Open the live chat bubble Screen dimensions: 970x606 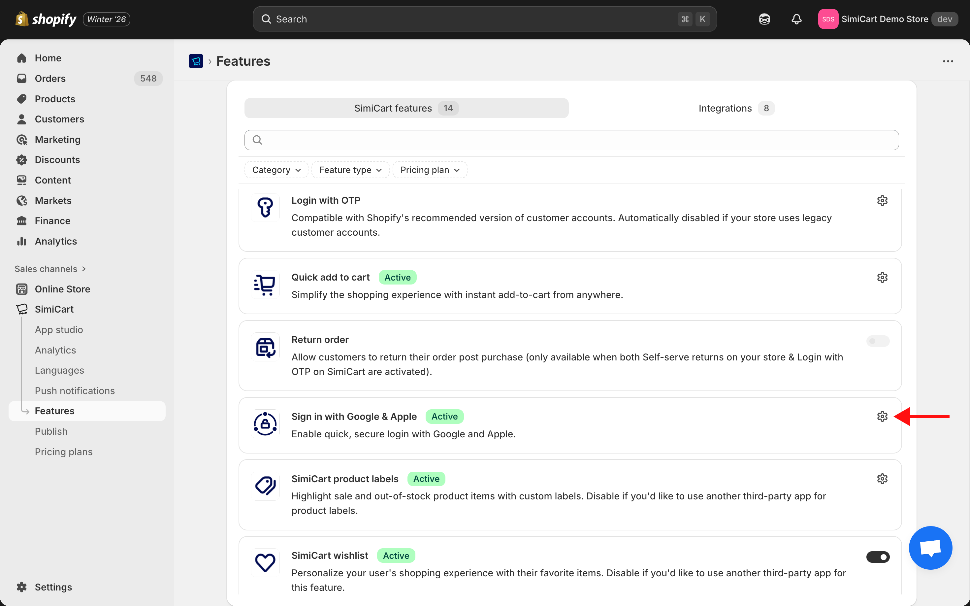point(930,548)
